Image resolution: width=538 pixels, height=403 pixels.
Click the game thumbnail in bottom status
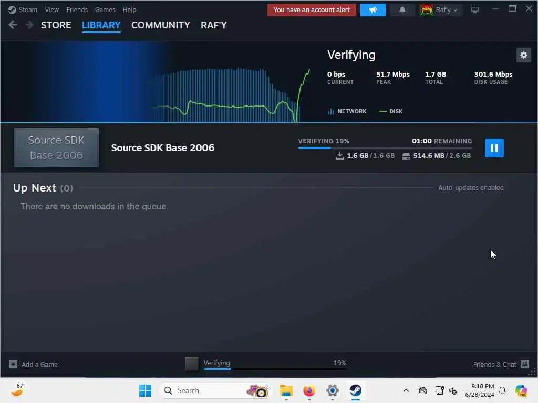coord(191,364)
